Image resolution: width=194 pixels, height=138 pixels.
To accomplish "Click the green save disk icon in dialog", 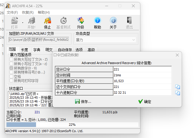I will [x=77, y=102].
